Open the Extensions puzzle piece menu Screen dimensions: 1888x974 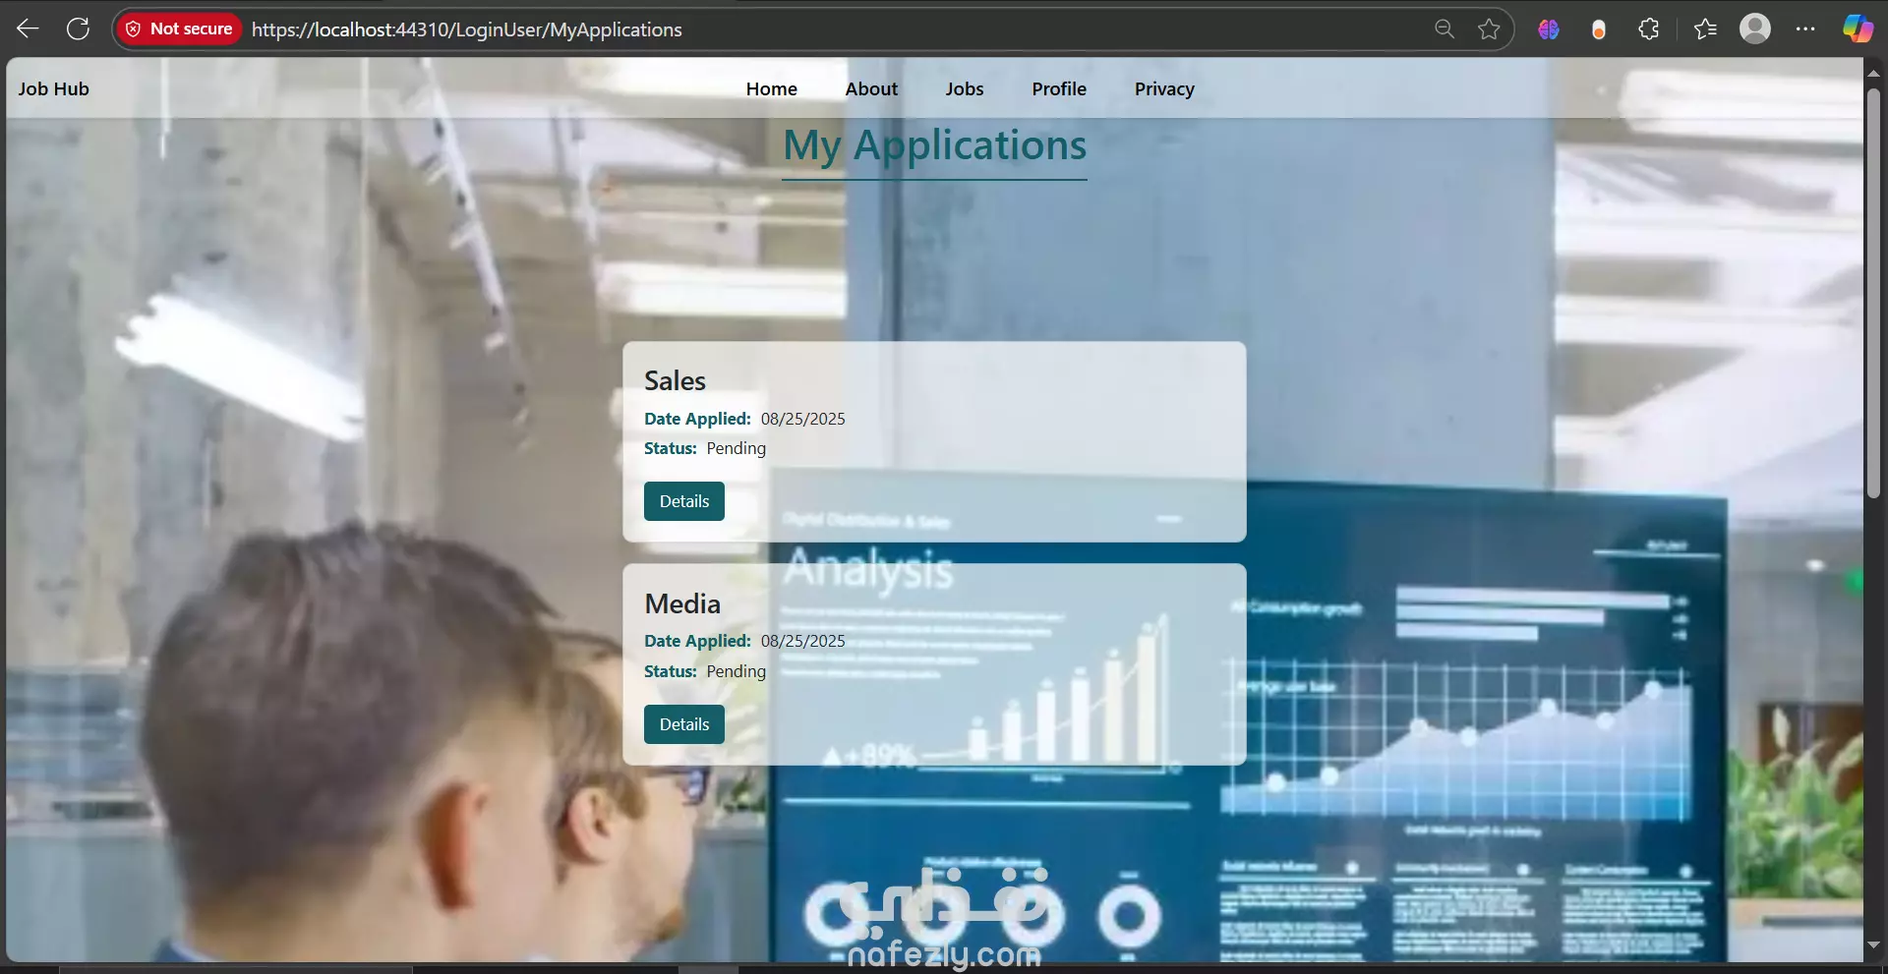pos(1649,29)
